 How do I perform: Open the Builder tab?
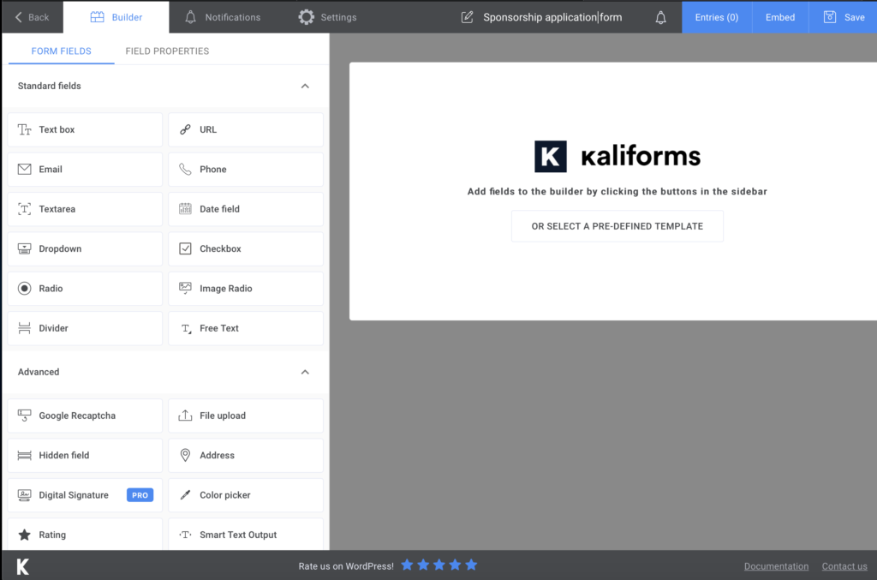116,17
